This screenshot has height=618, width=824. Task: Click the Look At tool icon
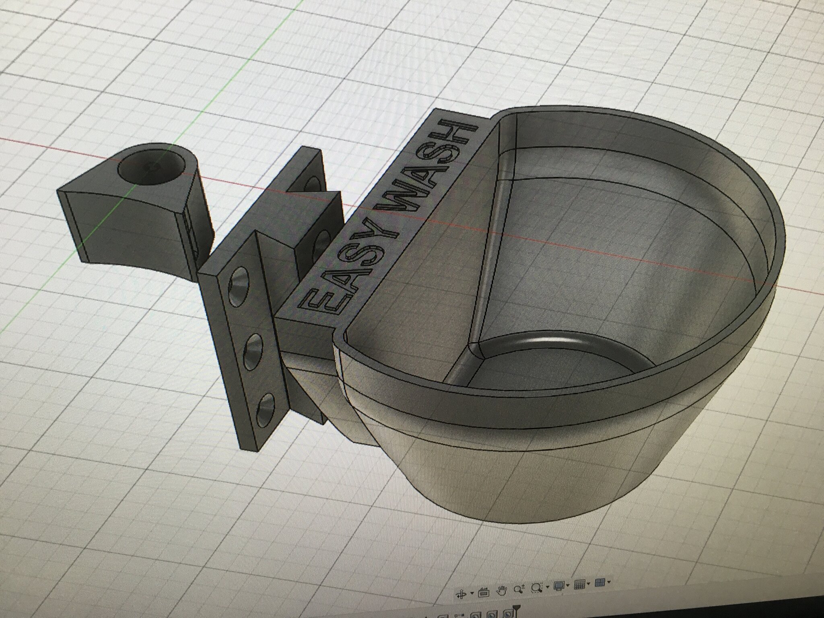tap(484, 593)
